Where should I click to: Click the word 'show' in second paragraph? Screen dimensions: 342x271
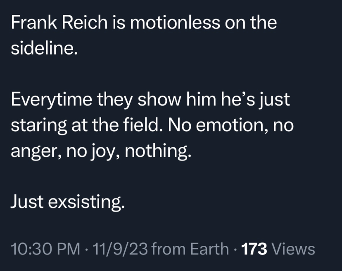tap(159, 99)
